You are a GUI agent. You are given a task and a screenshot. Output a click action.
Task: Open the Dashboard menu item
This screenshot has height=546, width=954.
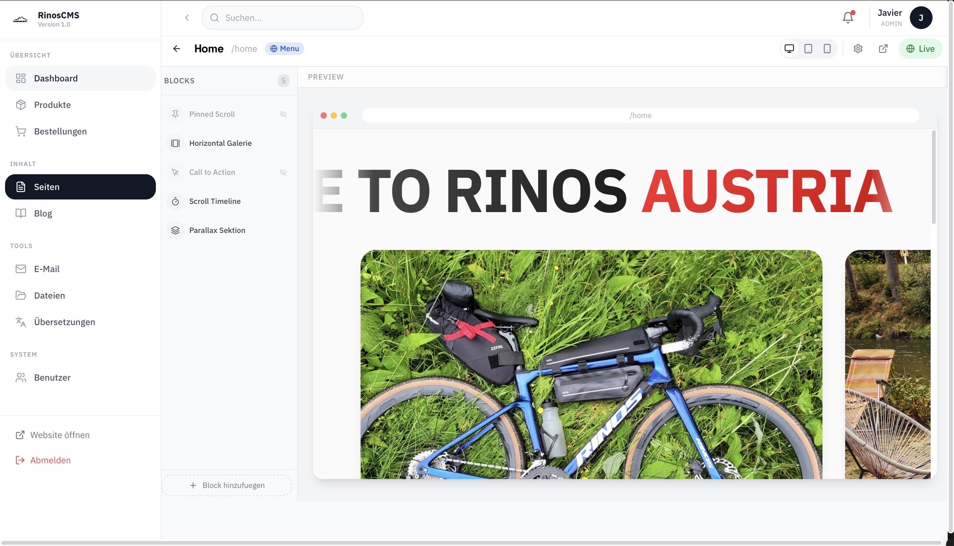click(x=80, y=78)
